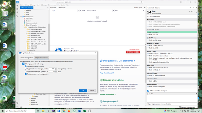Open Firefox from the taskbar
Image resolution: width=202 pixels, height=113 pixels.
tap(69, 111)
